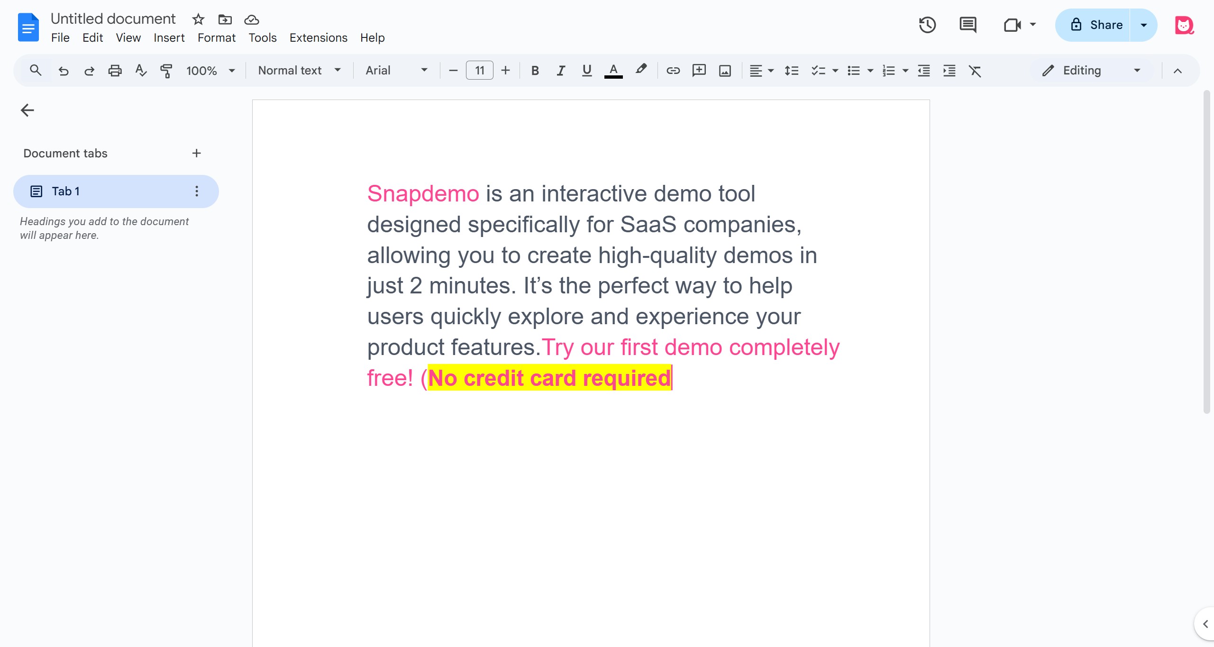Click the video call camera icon
Image resolution: width=1214 pixels, height=647 pixels.
1012,25
